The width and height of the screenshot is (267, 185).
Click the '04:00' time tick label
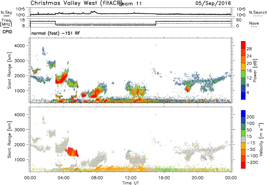pos(63,178)
